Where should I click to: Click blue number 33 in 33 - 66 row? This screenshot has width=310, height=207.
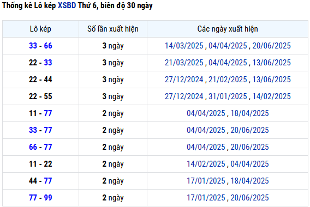(x=33, y=46)
